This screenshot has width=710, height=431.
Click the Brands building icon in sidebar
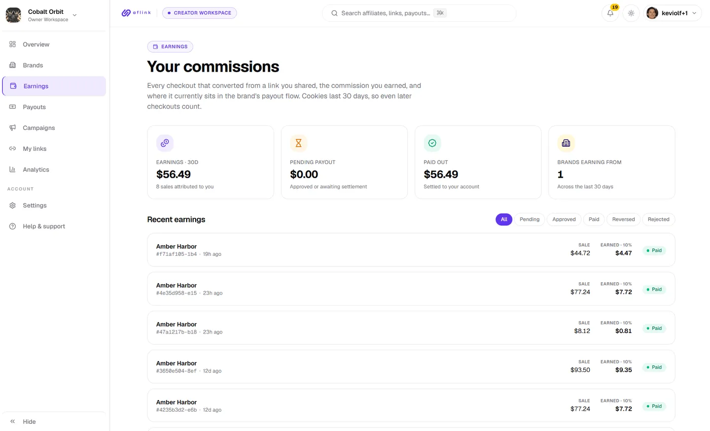[13, 65]
